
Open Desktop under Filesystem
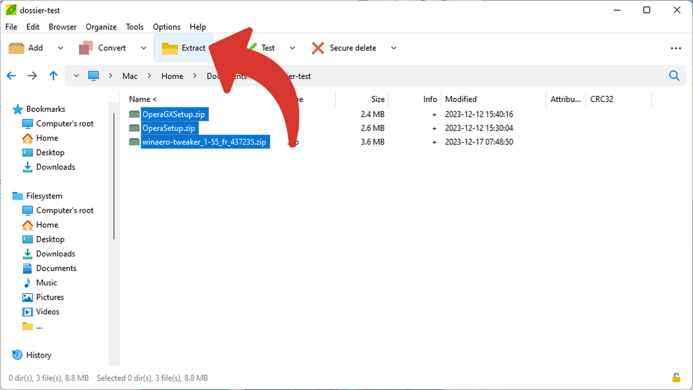click(x=43, y=239)
